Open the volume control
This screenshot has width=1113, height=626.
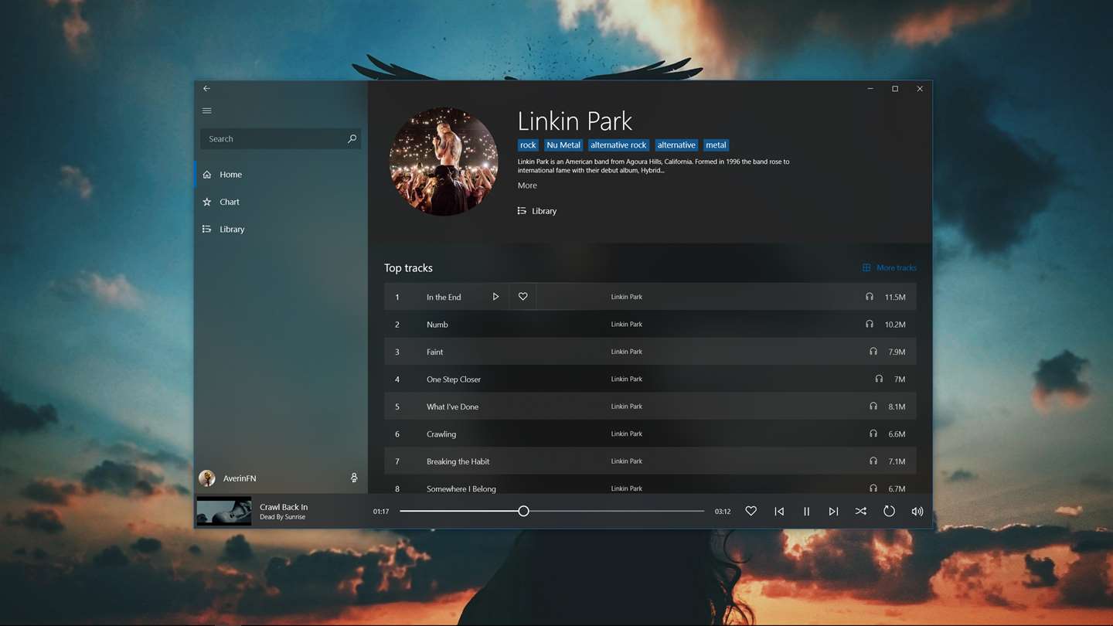[x=917, y=512]
